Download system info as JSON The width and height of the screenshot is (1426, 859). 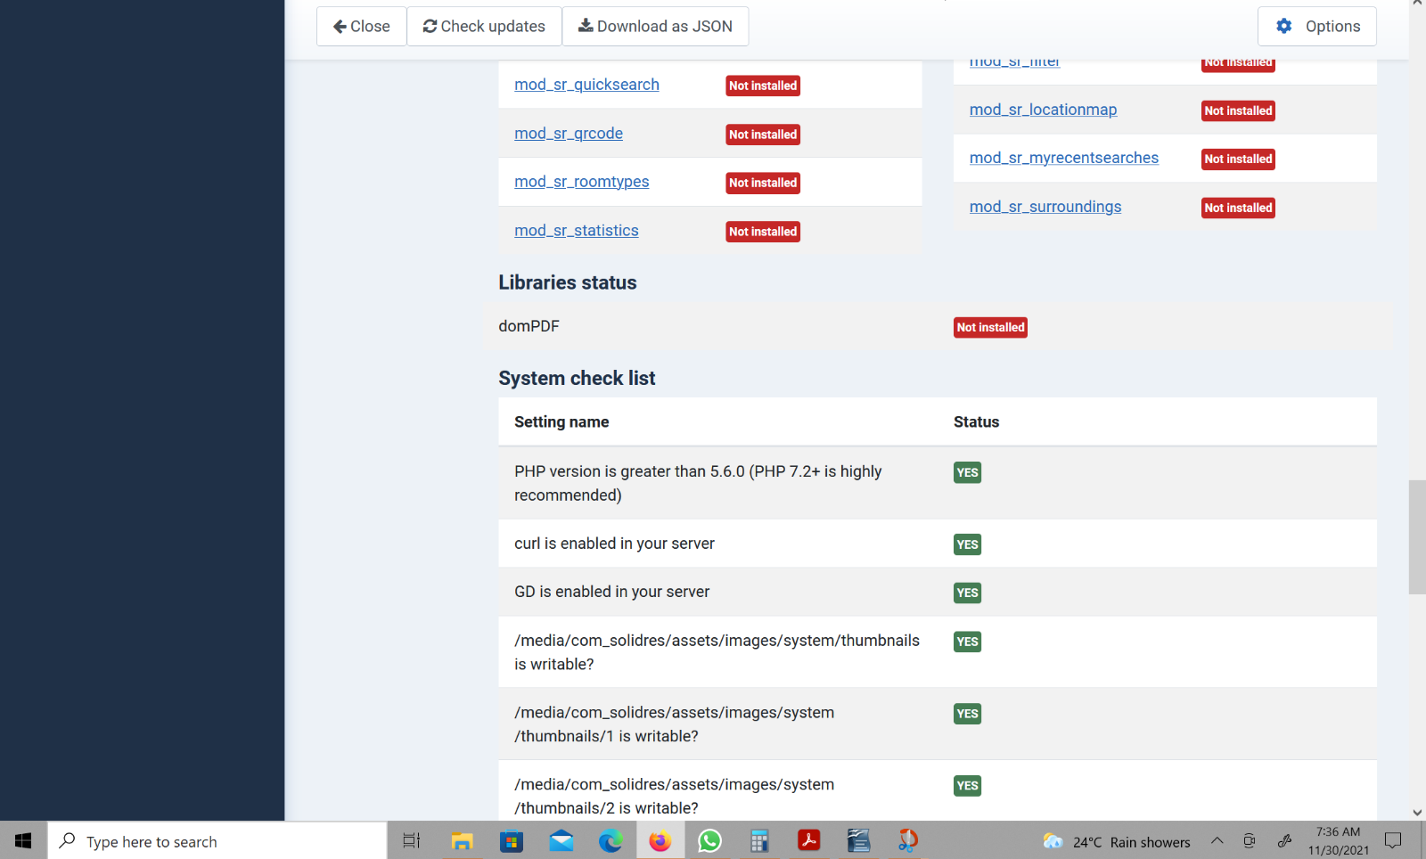point(655,27)
